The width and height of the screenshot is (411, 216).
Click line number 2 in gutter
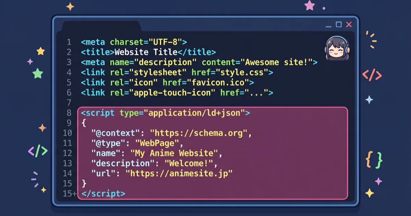69,52
